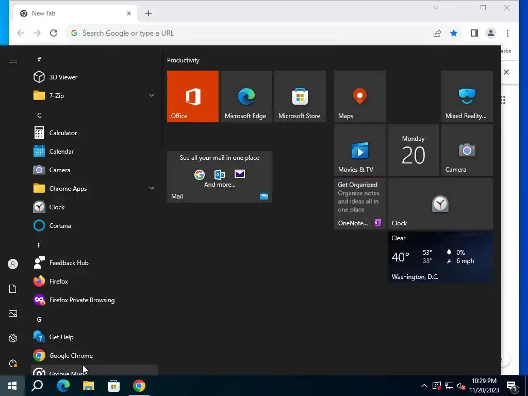Jump to apps via the # header
Screen dimensions: 528x396
(x=39, y=59)
